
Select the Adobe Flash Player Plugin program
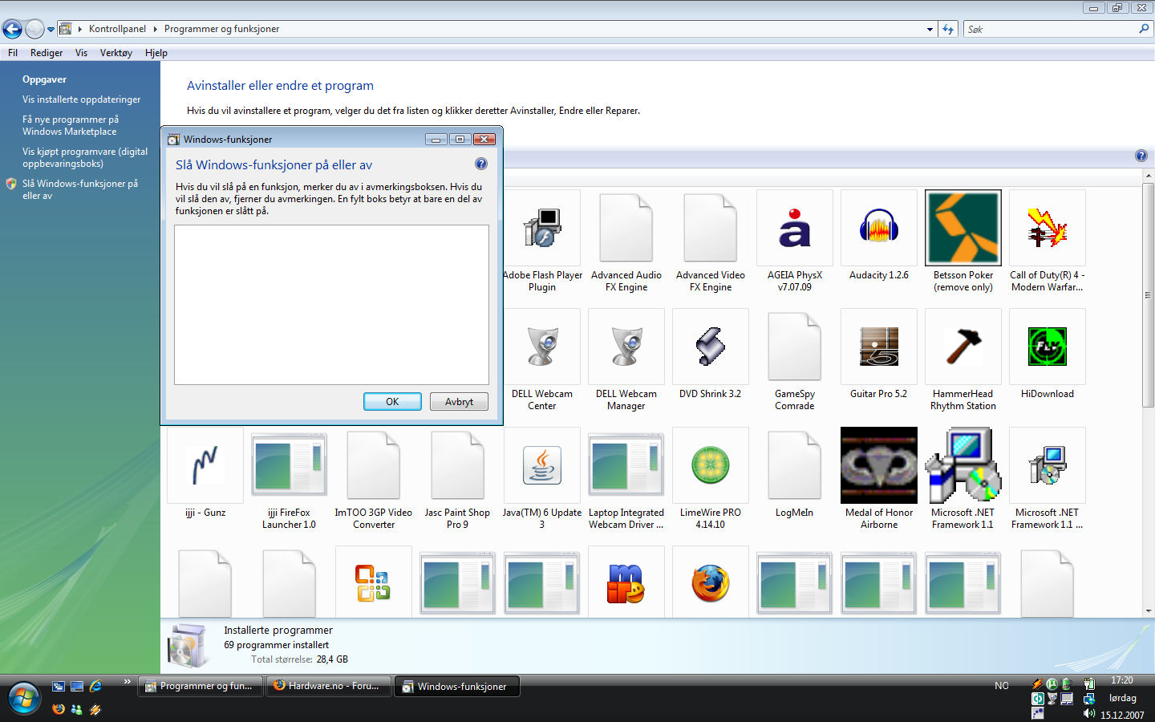(542, 242)
